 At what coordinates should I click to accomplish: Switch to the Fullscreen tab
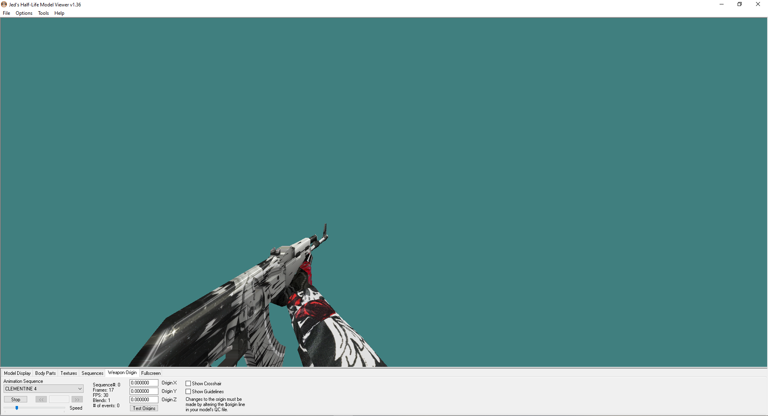coord(151,373)
